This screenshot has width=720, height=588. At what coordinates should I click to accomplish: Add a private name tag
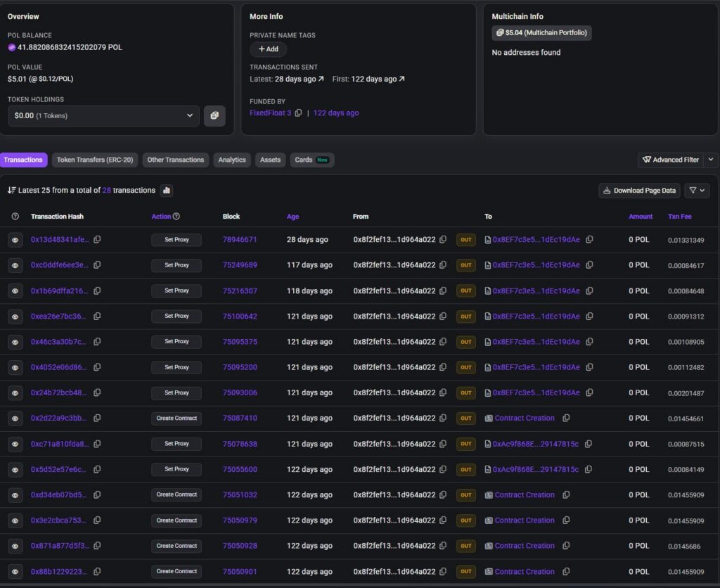(268, 49)
